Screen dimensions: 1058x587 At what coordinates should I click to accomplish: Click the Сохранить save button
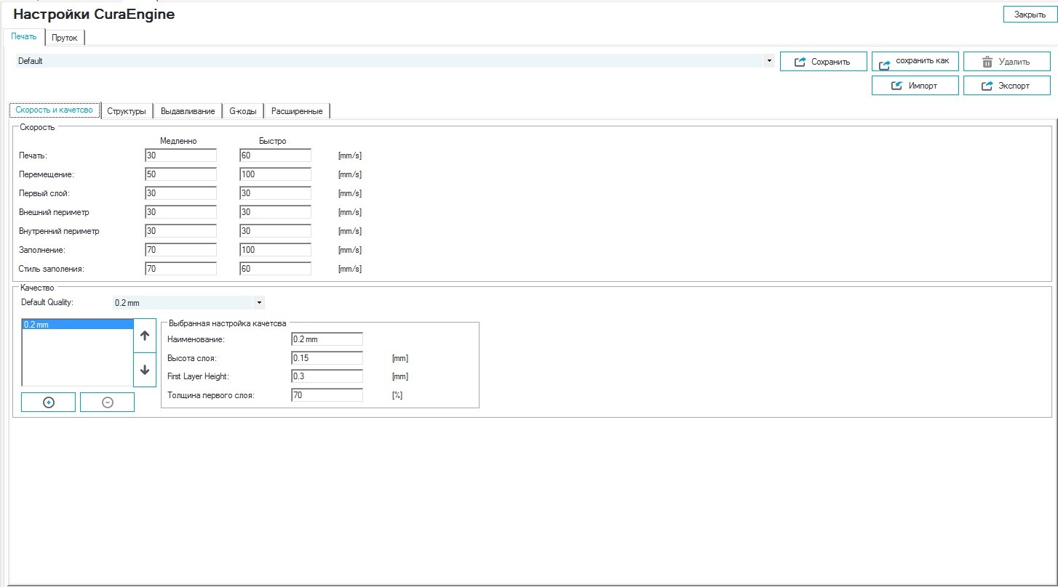coord(824,62)
